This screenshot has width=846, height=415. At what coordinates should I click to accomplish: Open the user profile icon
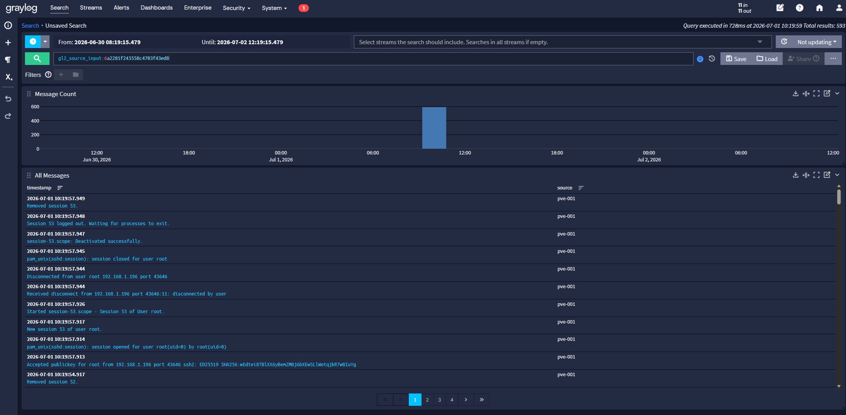tap(839, 8)
